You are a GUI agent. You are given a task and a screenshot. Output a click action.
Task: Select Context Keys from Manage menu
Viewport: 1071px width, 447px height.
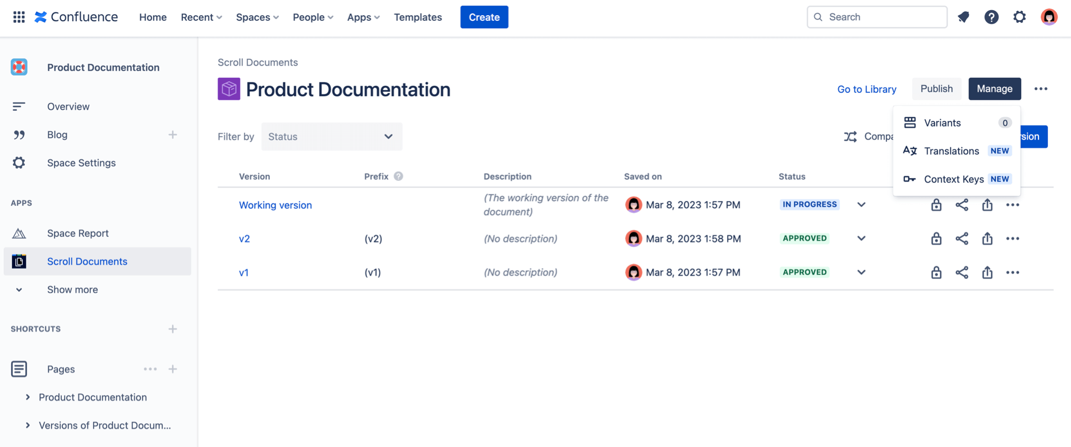(957, 179)
